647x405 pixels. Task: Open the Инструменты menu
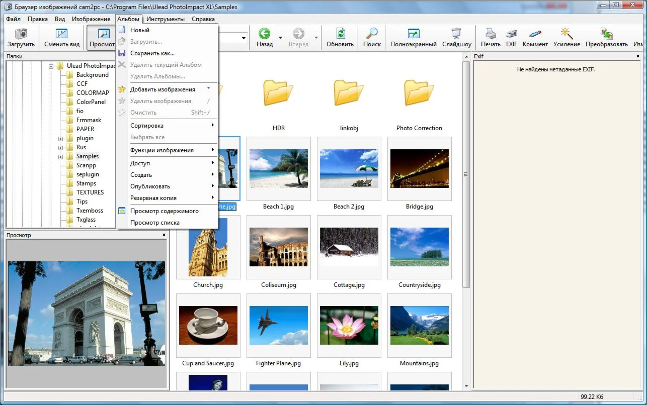pyautogui.click(x=165, y=19)
